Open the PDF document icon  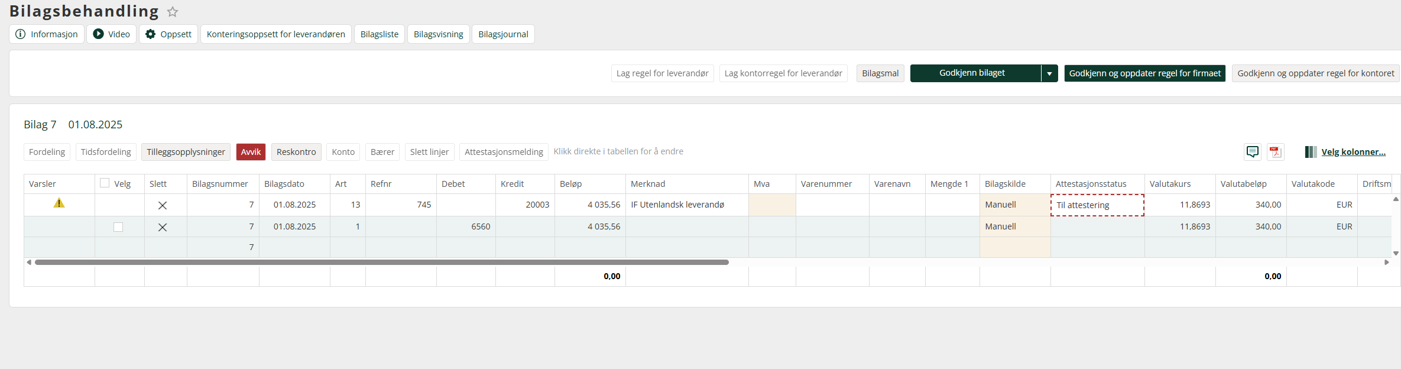point(1276,152)
